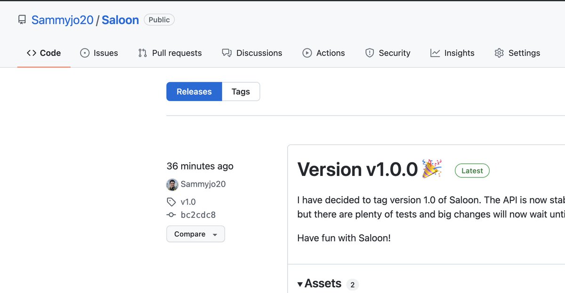Click the Code brackets icon
The image size is (565, 293).
[32, 53]
